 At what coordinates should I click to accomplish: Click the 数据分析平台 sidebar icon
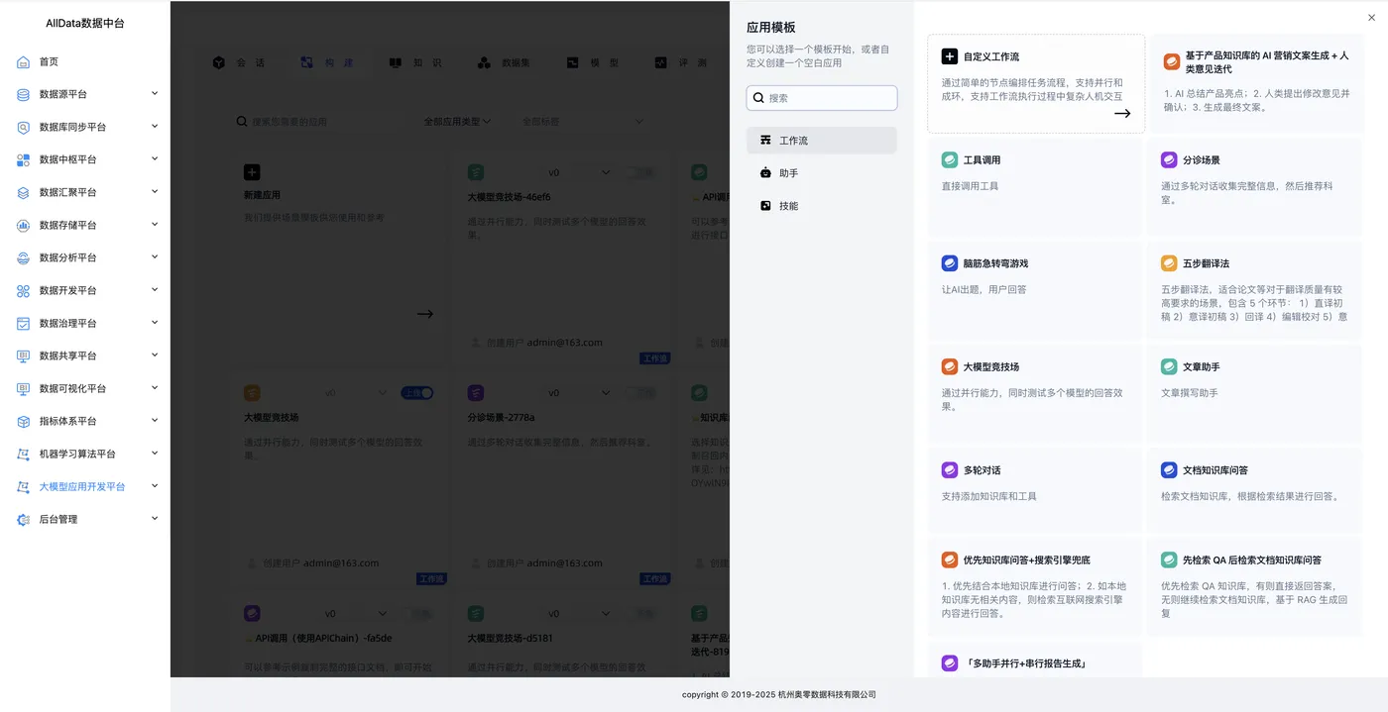pyautogui.click(x=23, y=257)
